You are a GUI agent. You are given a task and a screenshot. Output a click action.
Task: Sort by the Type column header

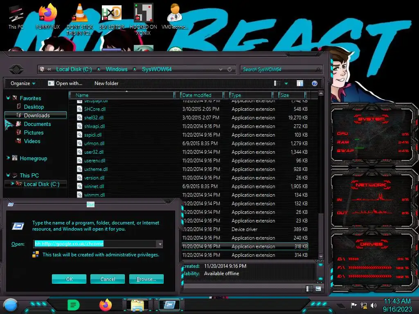251,95
